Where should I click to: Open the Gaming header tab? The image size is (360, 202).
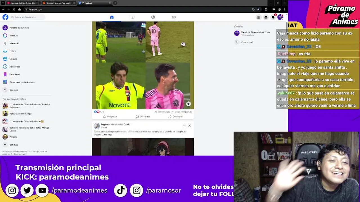[x=174, y=17]
